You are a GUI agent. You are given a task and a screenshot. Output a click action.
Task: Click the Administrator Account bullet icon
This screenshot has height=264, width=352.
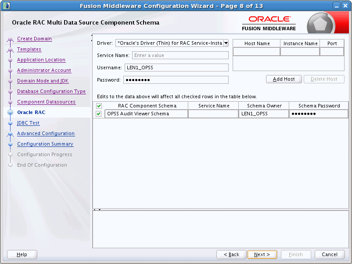[11, 71]
